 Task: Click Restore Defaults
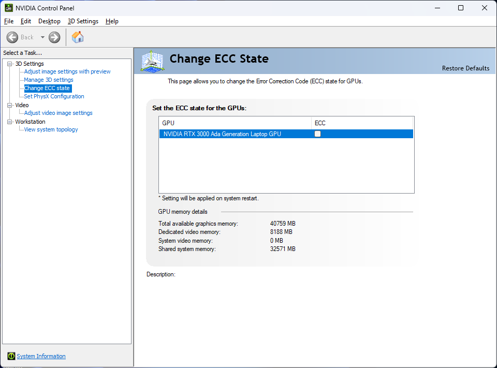[465, 68]
